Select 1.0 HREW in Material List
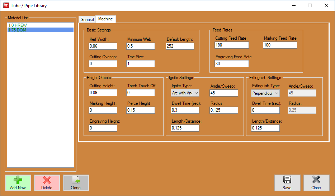The height and width of the screenshot is (196, 335). click(x=17, y=25)
